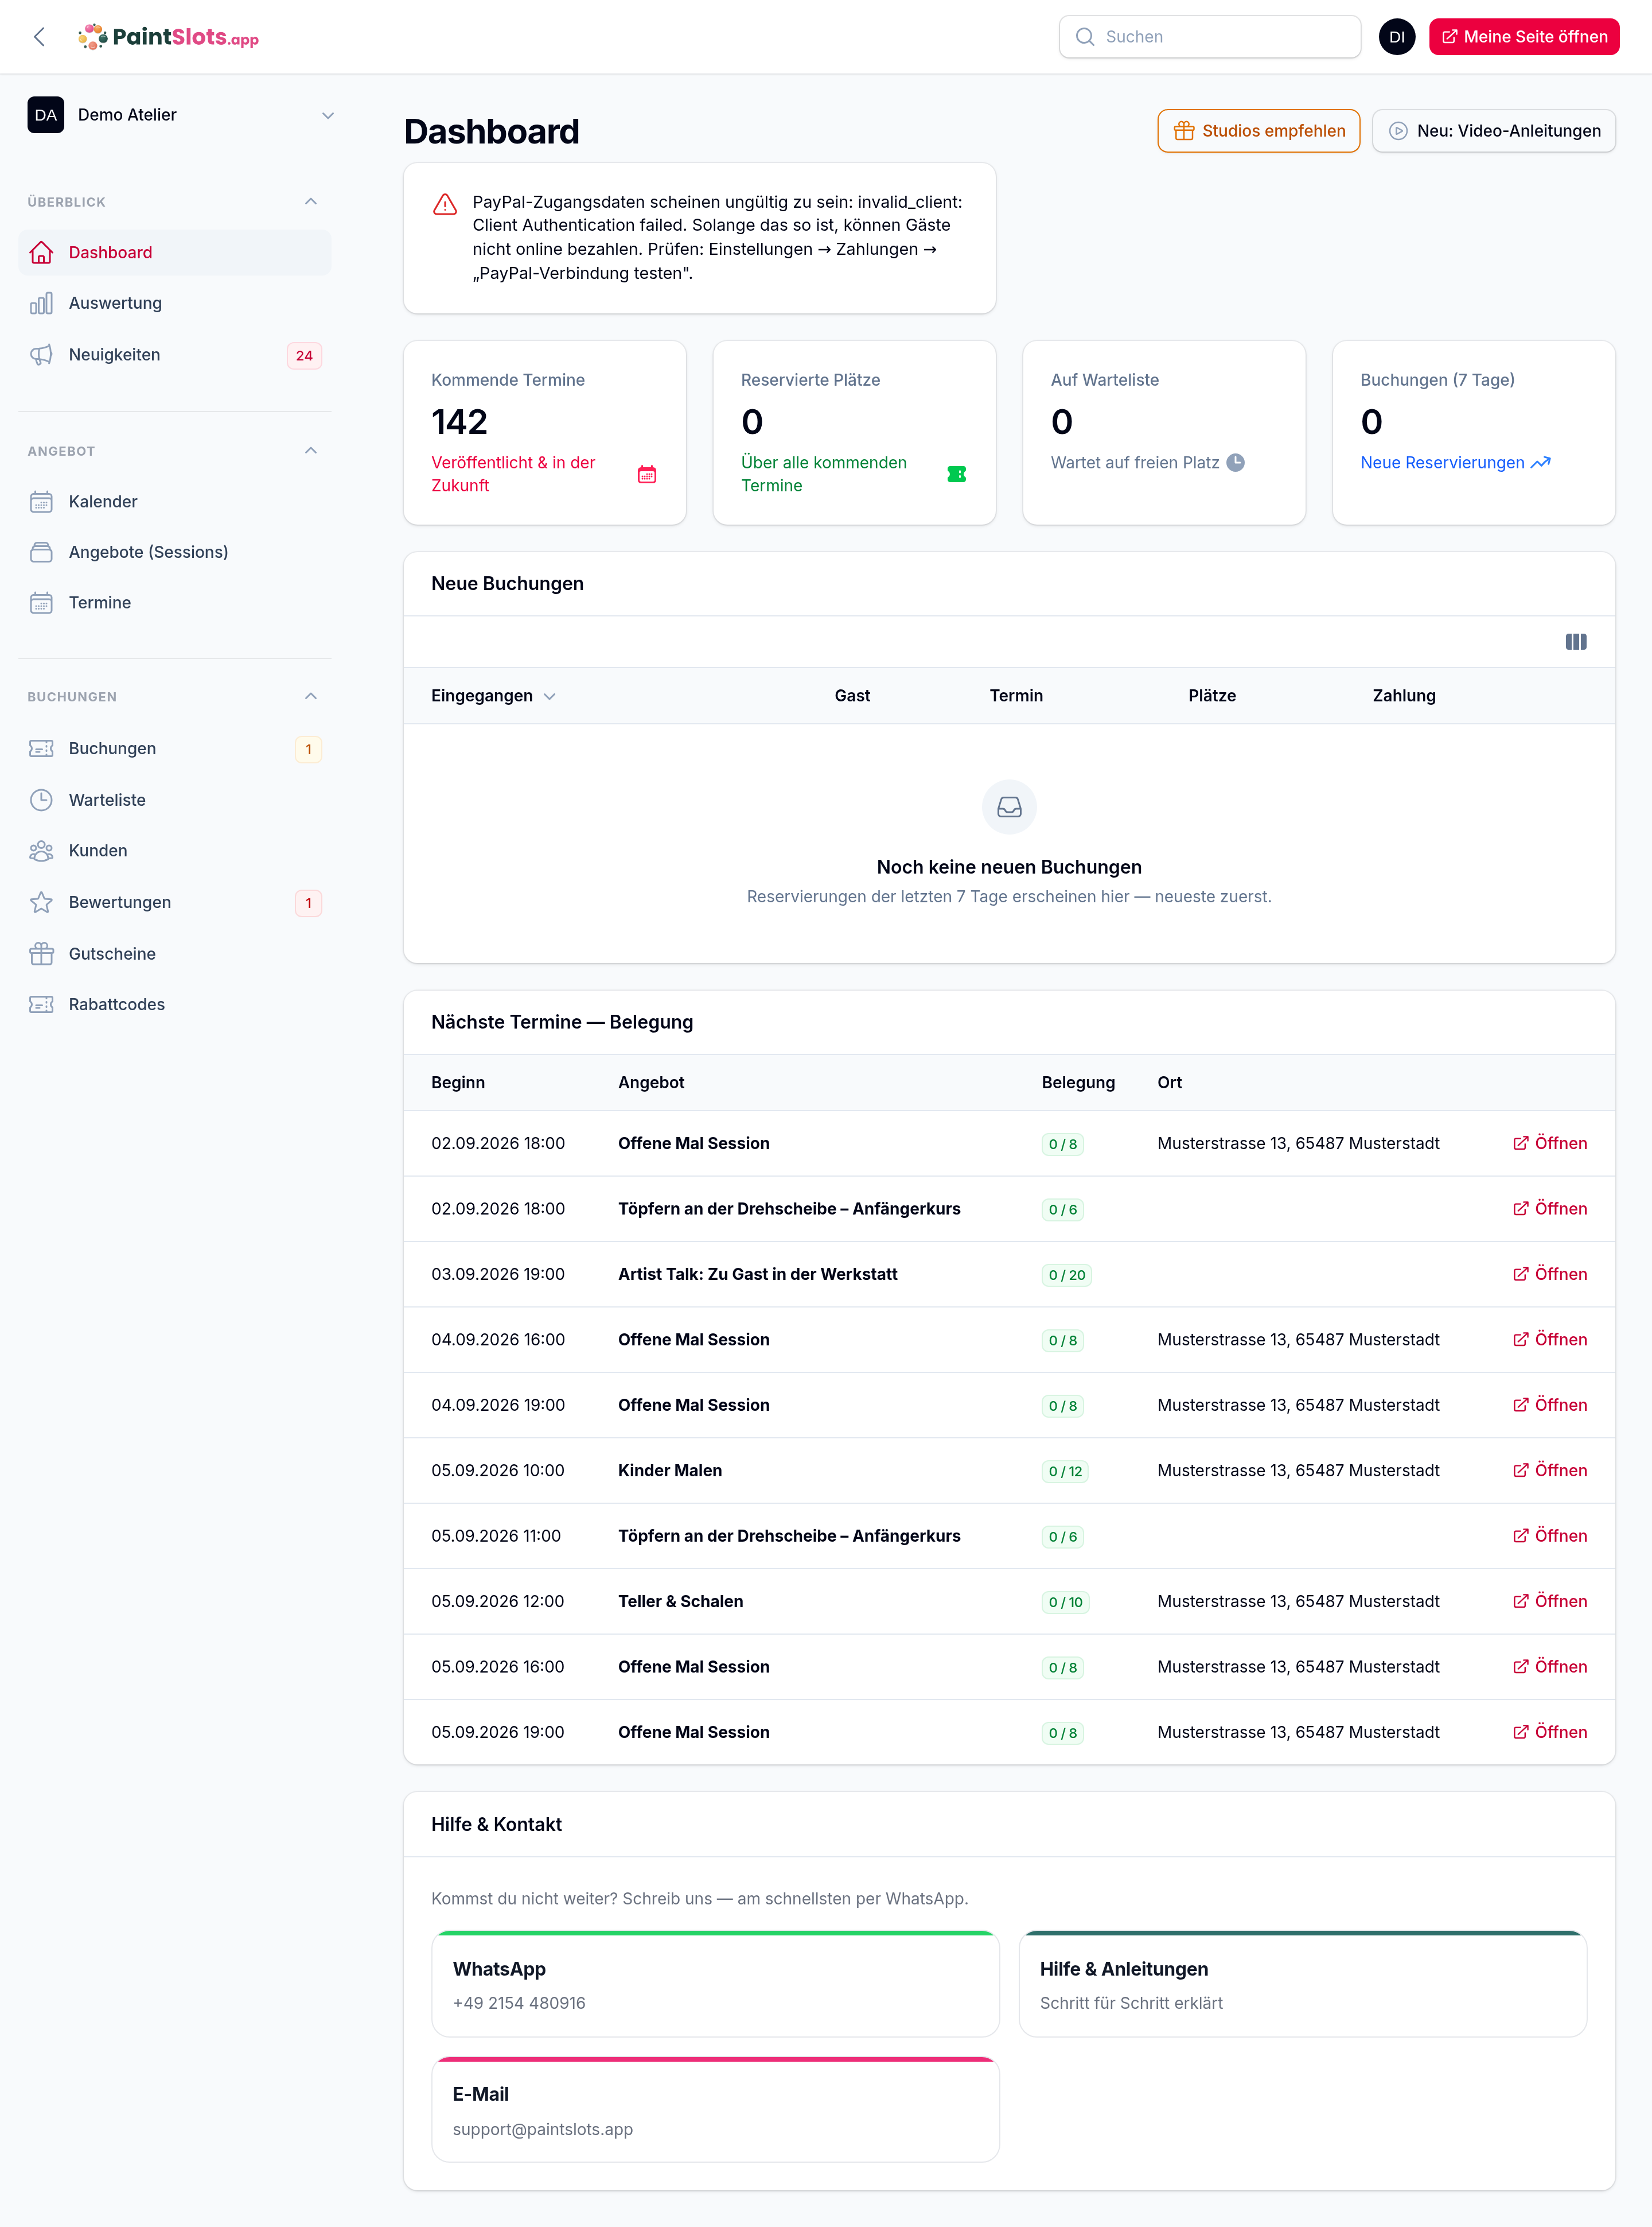This screenshot has height=2227, width=1652.
Task: Open the Kinder Malen appointment via Öffnen
Action: [x=1549, y=1470]
